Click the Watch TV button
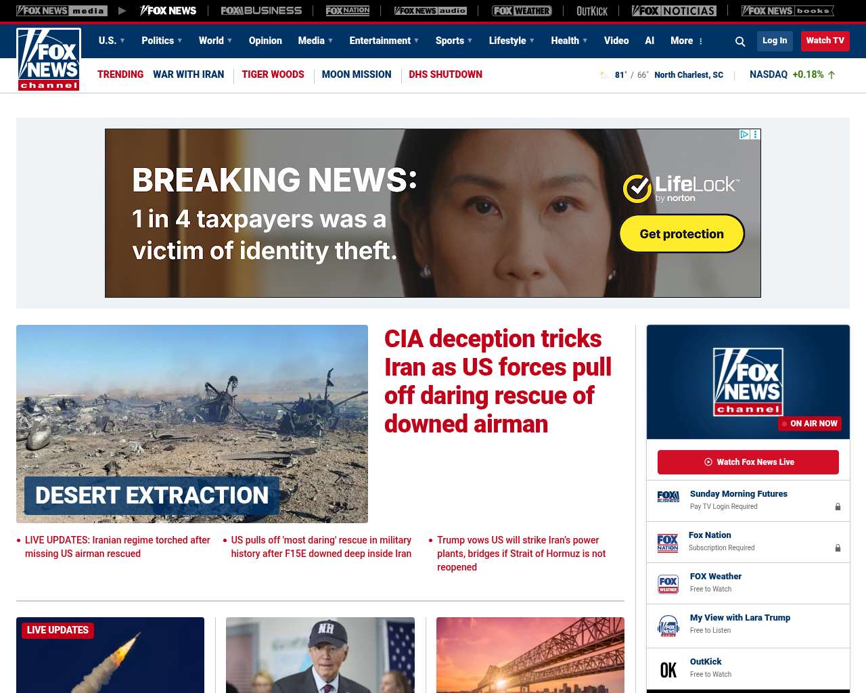This screenshot has width=866, height=693. pyautogui.click(x=825, y=41)
